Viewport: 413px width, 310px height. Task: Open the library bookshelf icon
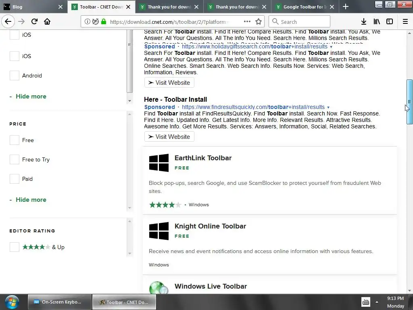(x=377, y=22)
